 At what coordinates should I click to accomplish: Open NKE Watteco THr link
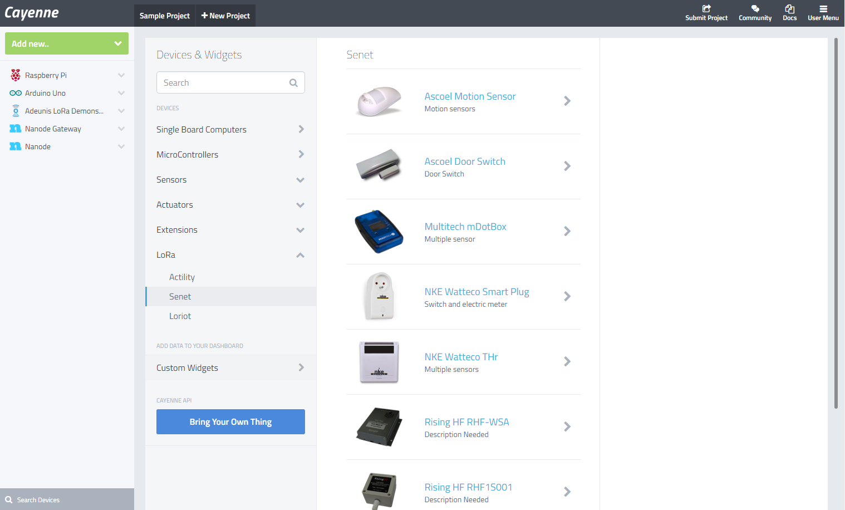coord(461,357)
